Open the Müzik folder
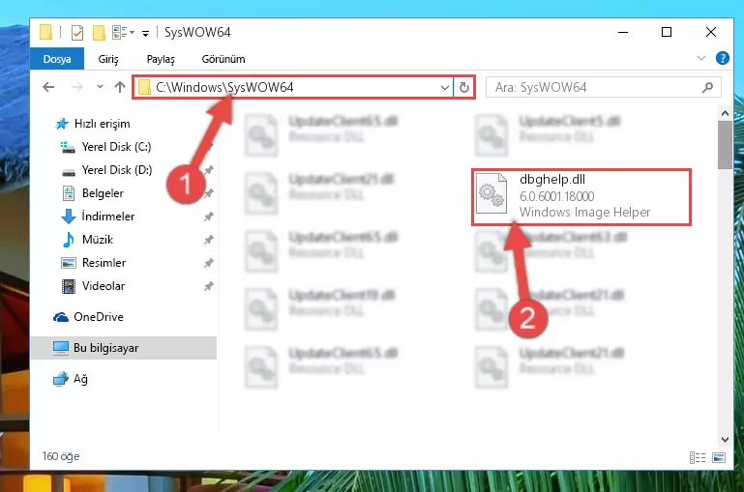This screenshot has width=744, height=492. [x=98, y=240]
